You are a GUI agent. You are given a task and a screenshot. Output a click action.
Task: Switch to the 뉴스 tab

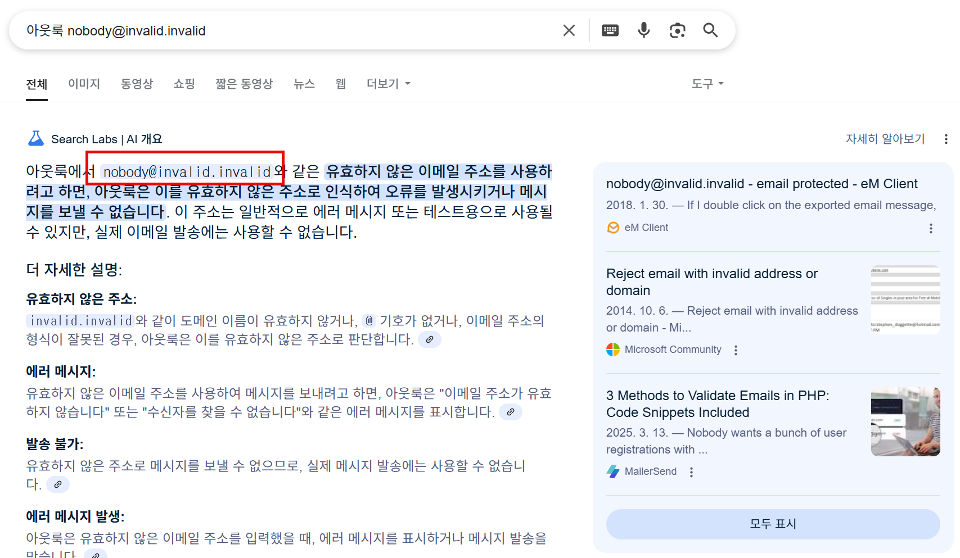point(304,84)
